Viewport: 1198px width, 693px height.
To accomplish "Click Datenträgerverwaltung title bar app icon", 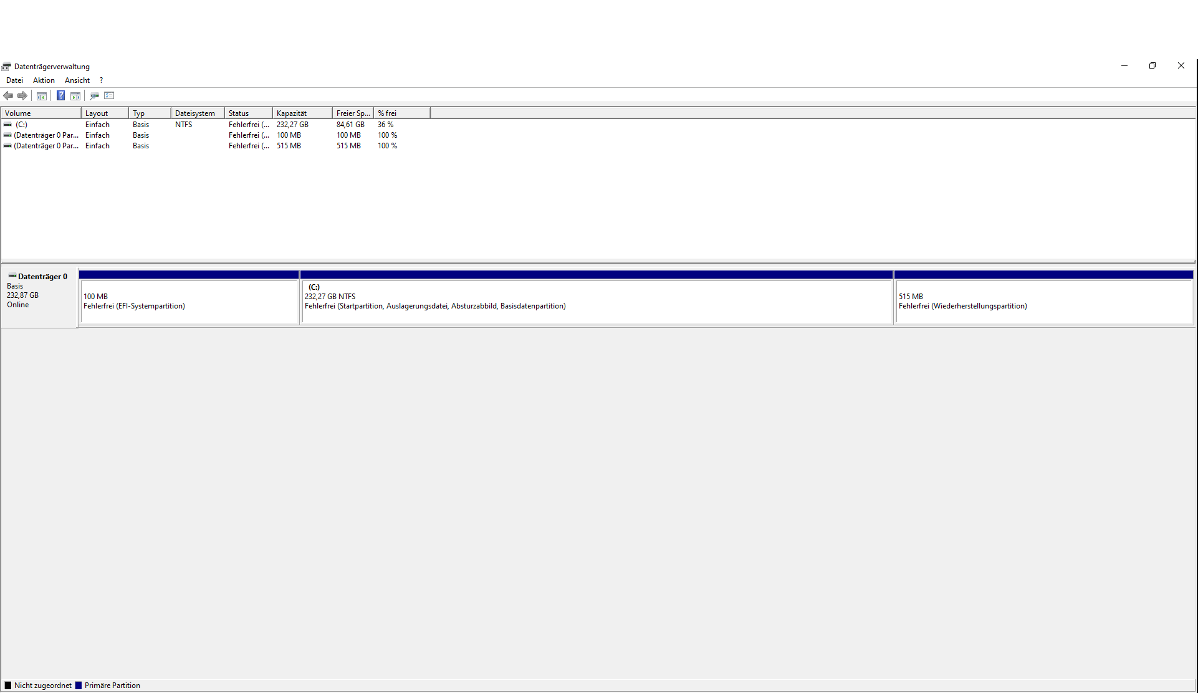I will coord(6,67).
